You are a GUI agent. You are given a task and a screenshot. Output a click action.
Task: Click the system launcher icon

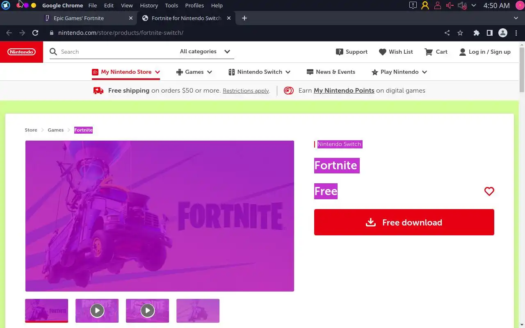[x=6, y=5]
